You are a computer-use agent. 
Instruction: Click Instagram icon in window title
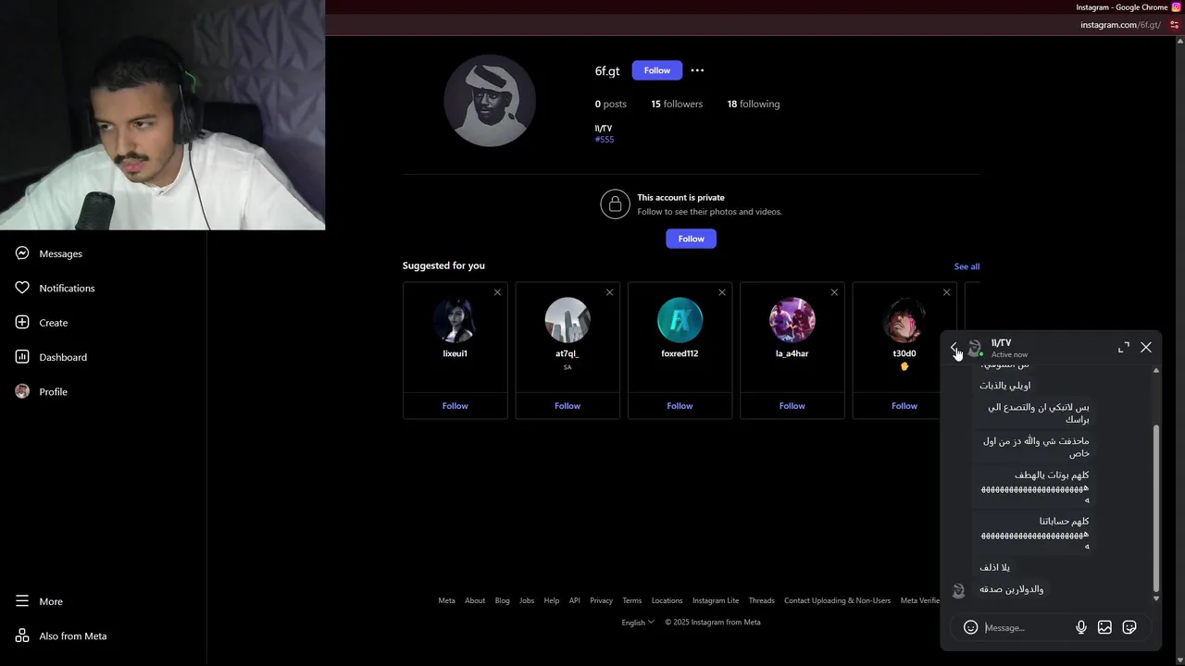coord(1177,7)
